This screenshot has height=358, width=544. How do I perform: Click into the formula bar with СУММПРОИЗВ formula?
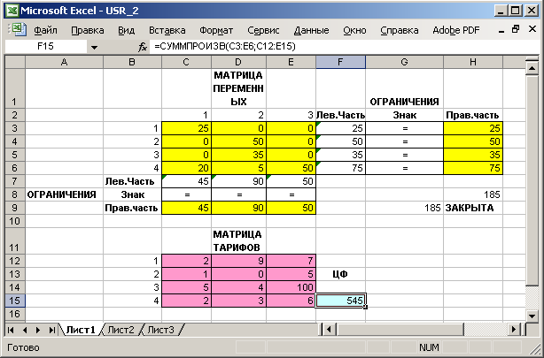point(344,46)
